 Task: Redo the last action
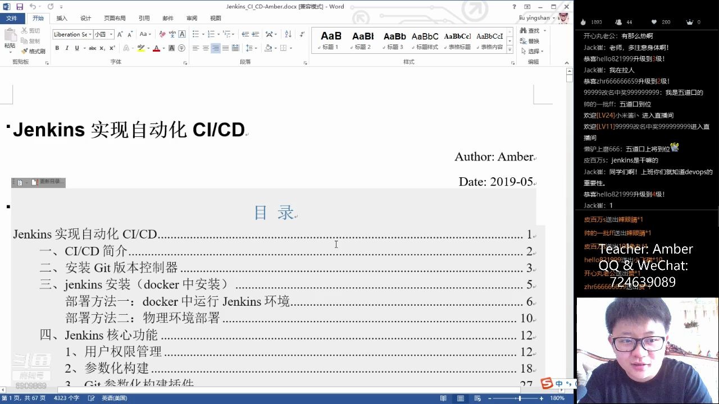tap(50, 7)
